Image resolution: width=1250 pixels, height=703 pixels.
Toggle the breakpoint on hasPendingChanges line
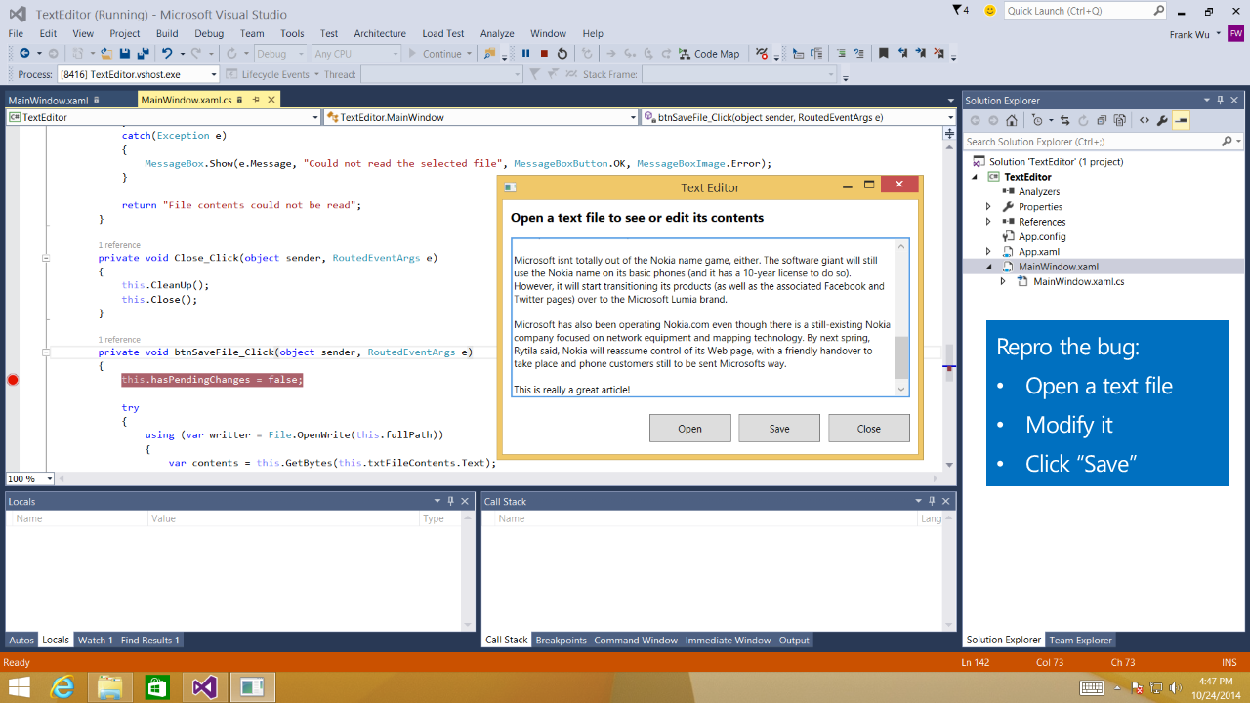(x=13, y=380)
